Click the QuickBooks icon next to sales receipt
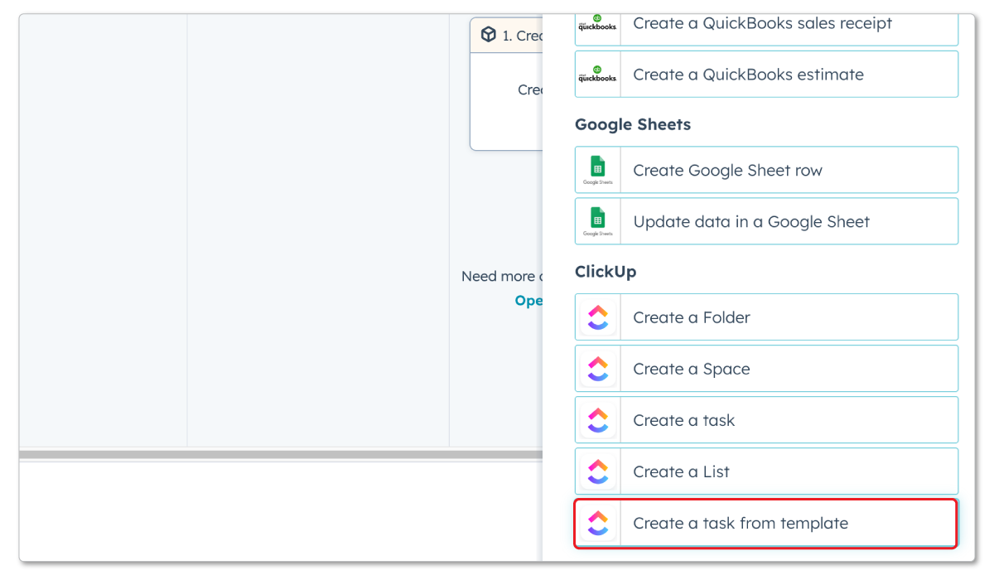 (x=597, y=24)
